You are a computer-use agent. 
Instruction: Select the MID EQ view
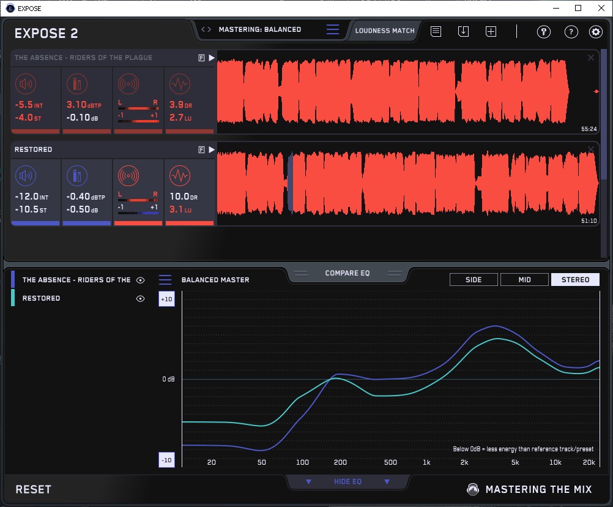tap(524, 280)
